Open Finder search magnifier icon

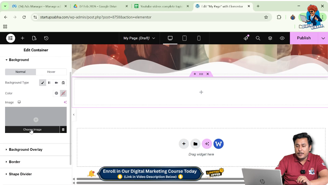[x=258, y=38]
